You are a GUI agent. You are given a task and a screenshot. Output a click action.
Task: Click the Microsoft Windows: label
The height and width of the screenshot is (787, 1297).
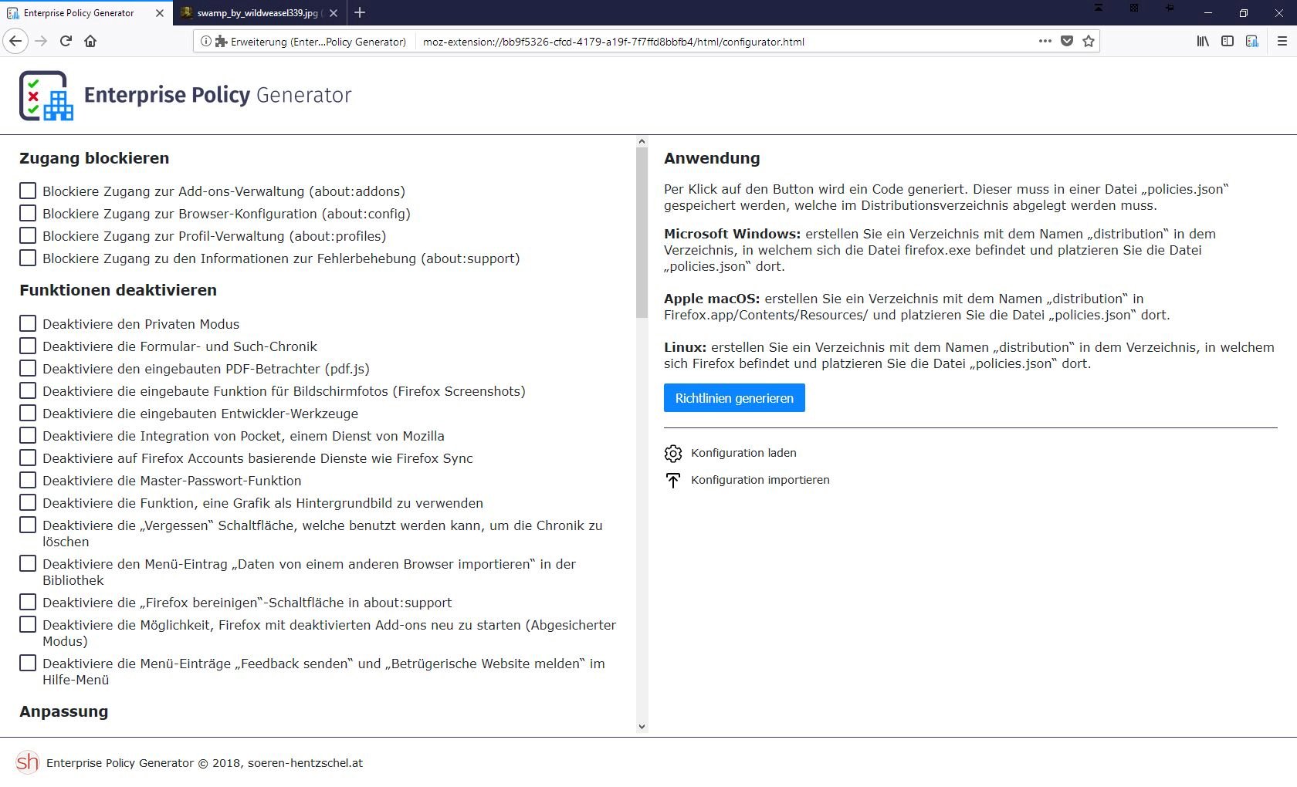pos(732,234)
